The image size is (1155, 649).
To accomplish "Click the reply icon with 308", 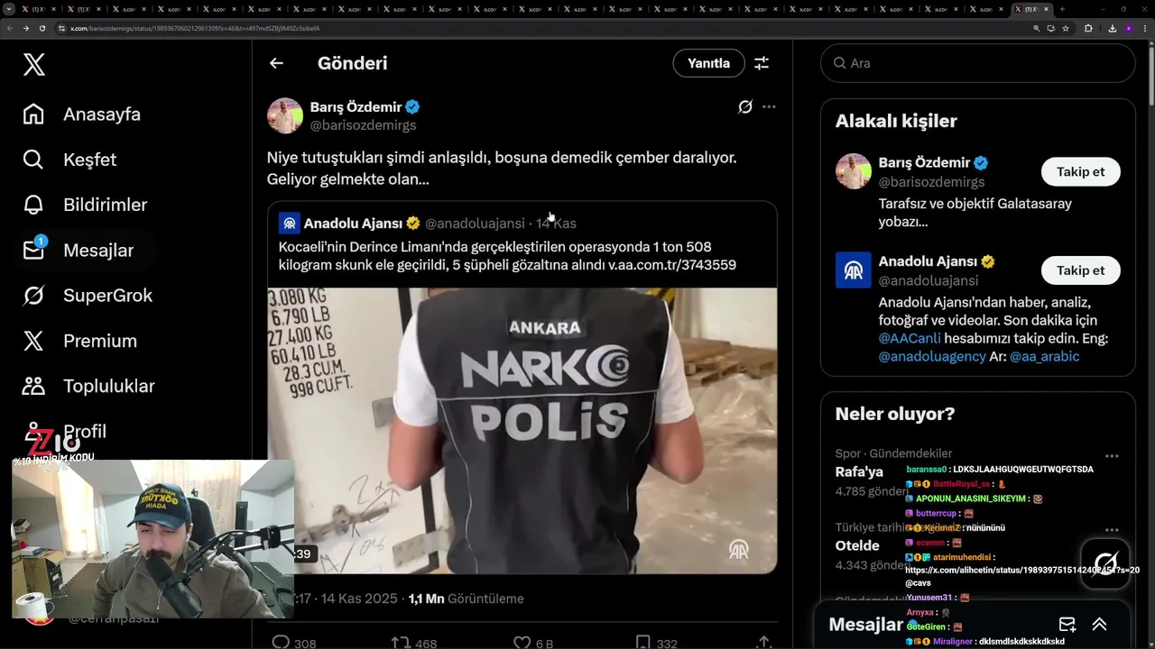I will 281,643.
